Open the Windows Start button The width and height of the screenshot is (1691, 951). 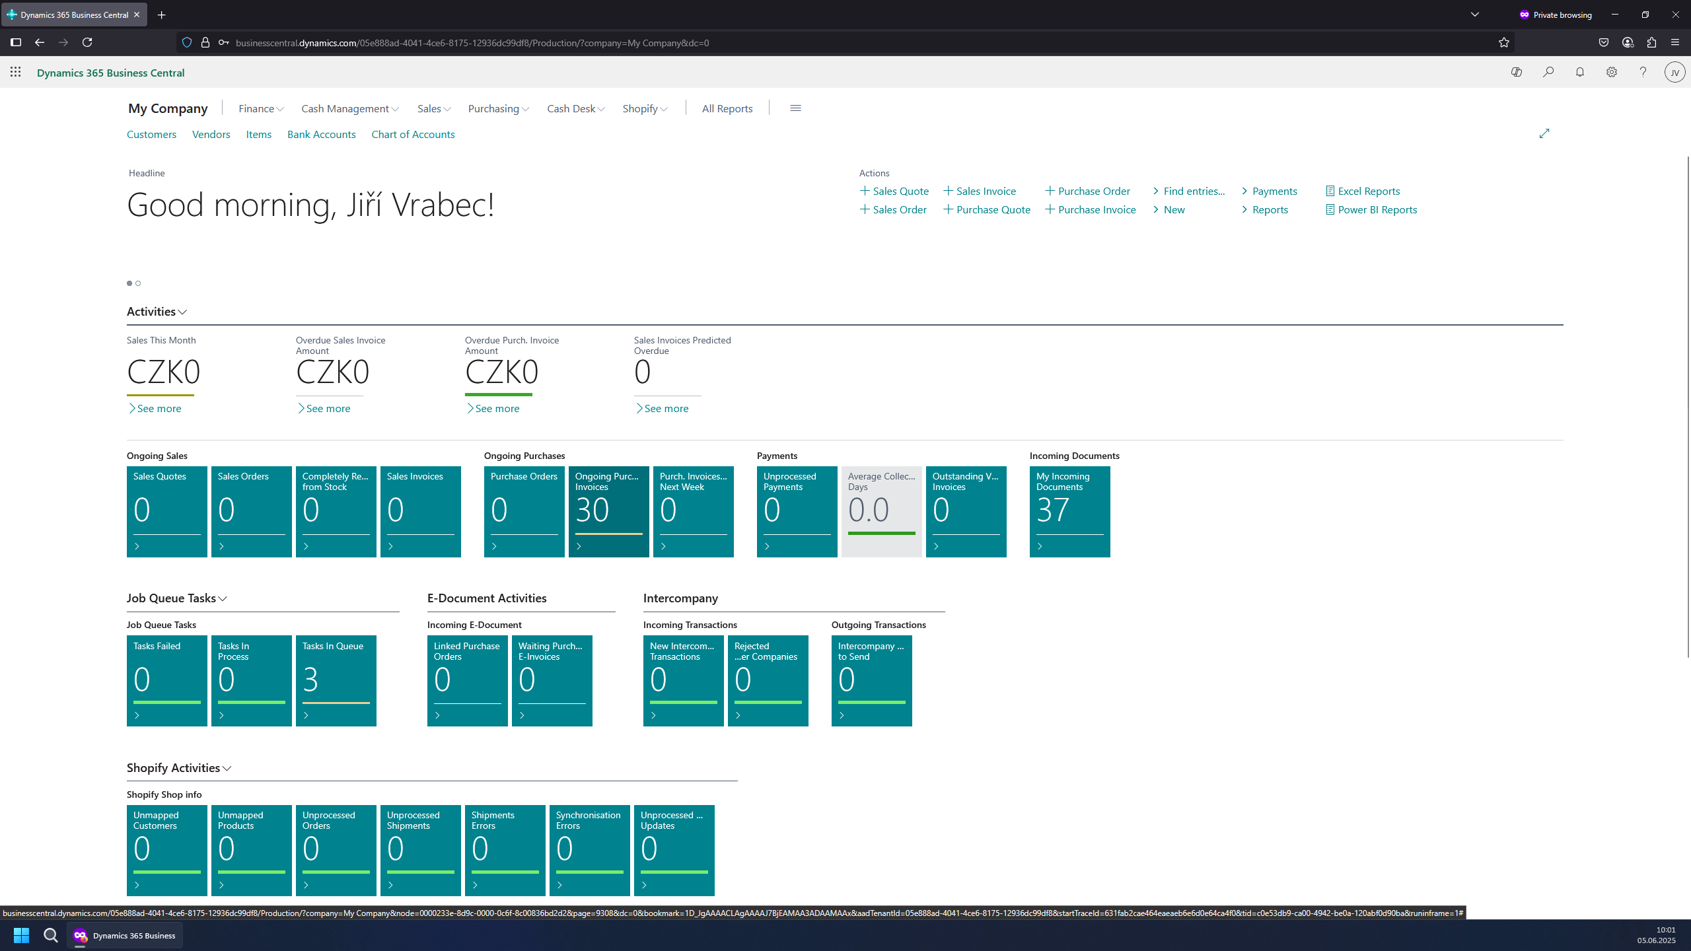coord(21,935)
